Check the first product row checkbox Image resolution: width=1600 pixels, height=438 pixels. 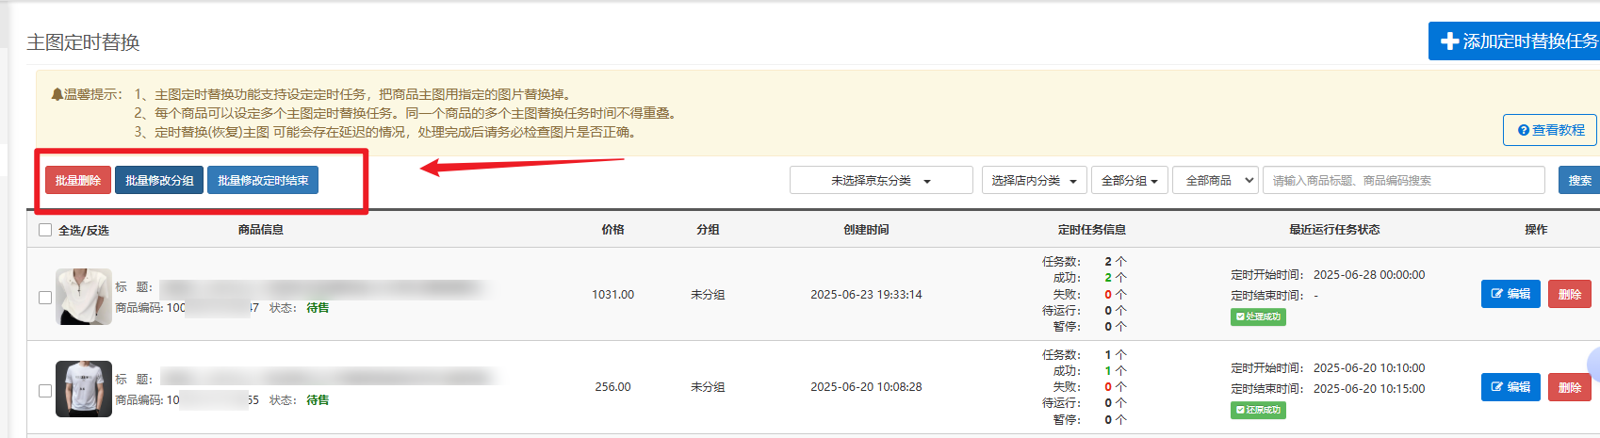[44, 298]
